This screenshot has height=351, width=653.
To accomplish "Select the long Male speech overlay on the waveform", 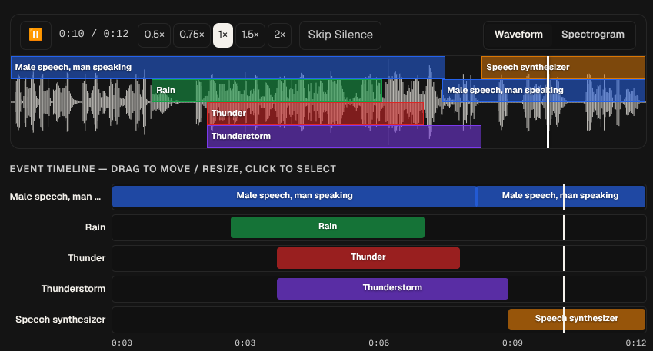I will (228, 68).
